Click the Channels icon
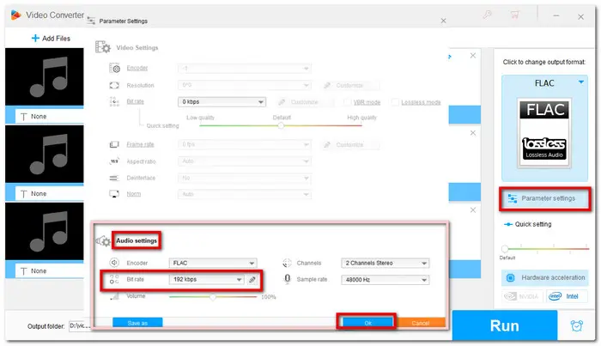Screen dimensions: 601x346 (287, 263)
